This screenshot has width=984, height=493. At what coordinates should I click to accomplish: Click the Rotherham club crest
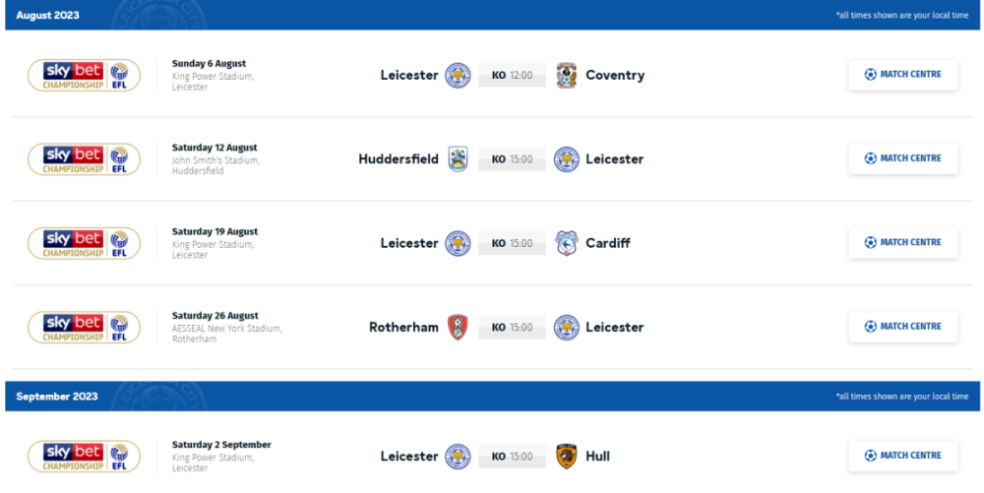click(458, 328)
